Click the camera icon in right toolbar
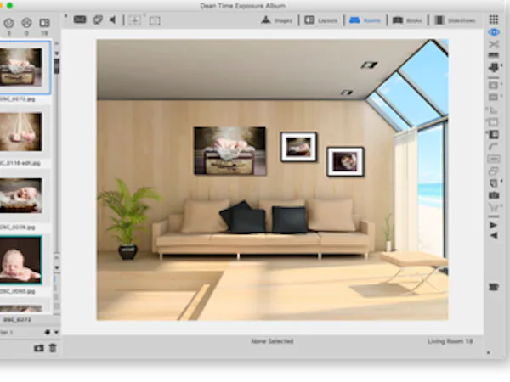The image size is (510, 382). [x=494, y=195]
